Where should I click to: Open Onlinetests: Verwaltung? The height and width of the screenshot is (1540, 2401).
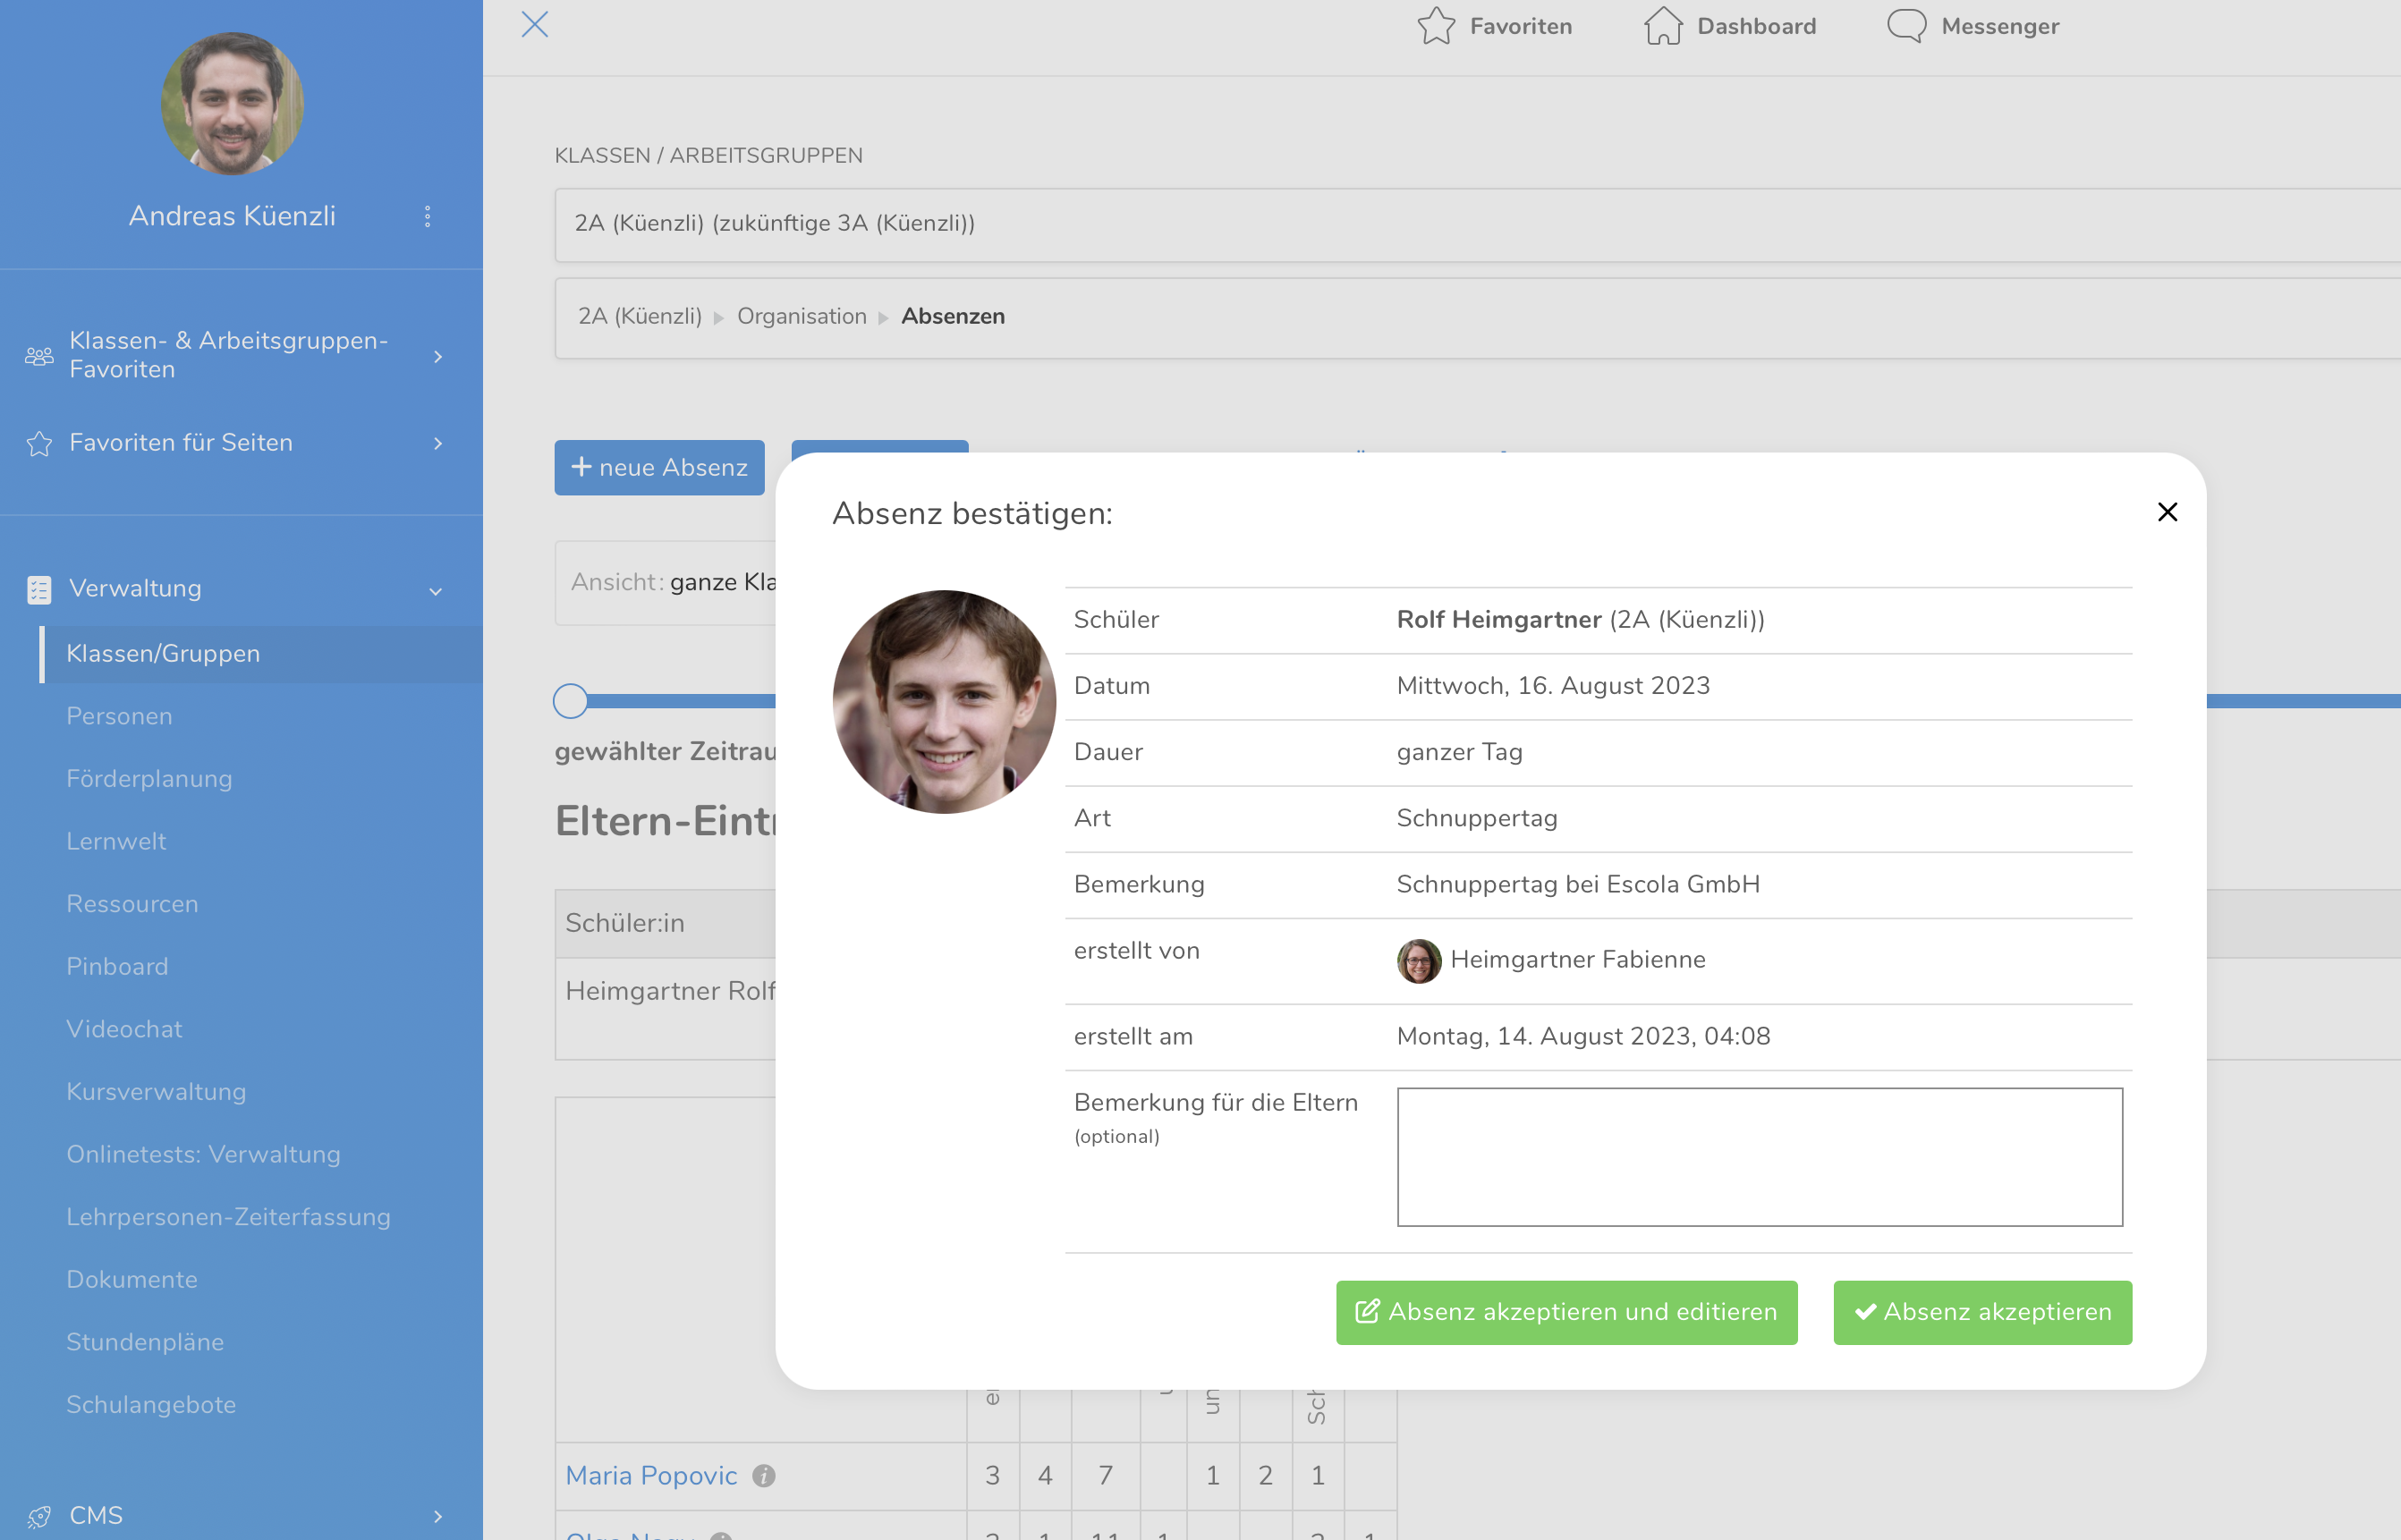point(203,1154)
